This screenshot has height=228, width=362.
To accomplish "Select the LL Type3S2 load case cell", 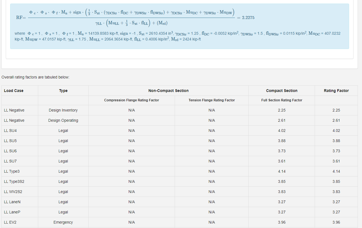I will (14, 181).
